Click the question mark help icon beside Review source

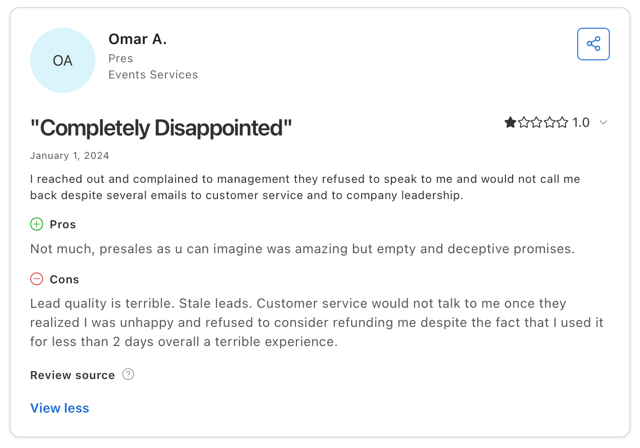pos(128,374)
